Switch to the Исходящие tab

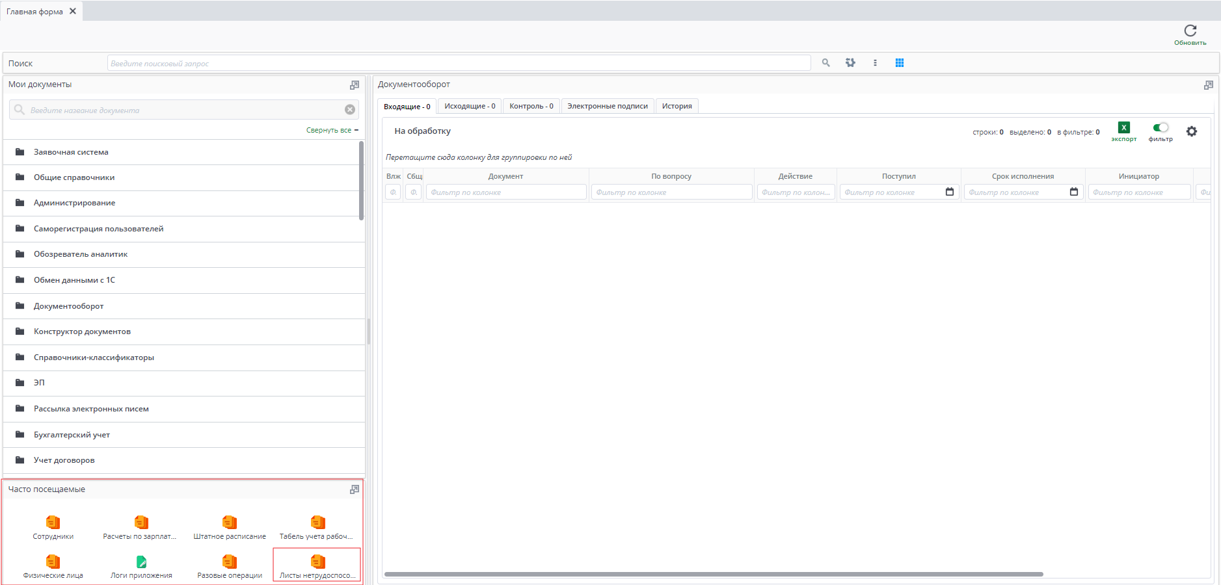click(x=470, y=106)
